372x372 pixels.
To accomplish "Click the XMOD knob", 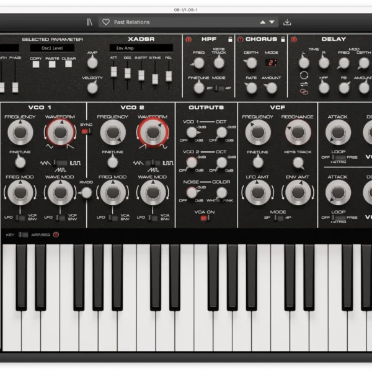I will 86,193.
